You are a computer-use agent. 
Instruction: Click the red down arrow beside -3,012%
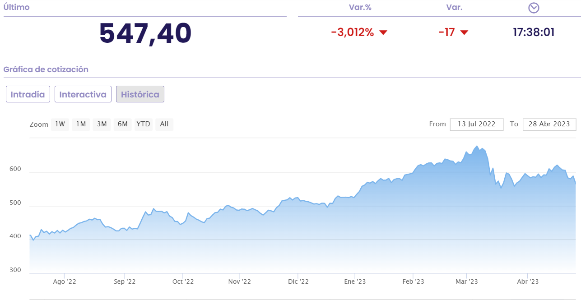pos(383,32)
